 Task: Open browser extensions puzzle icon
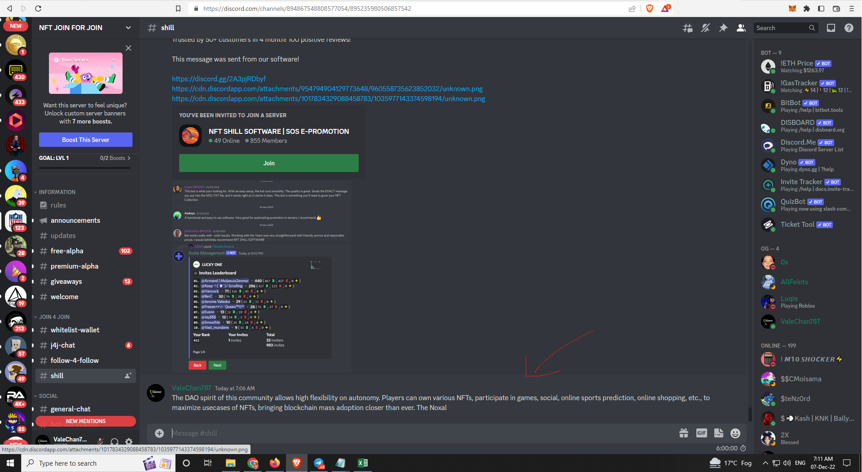pyautogui.click(x=807, y=9)
